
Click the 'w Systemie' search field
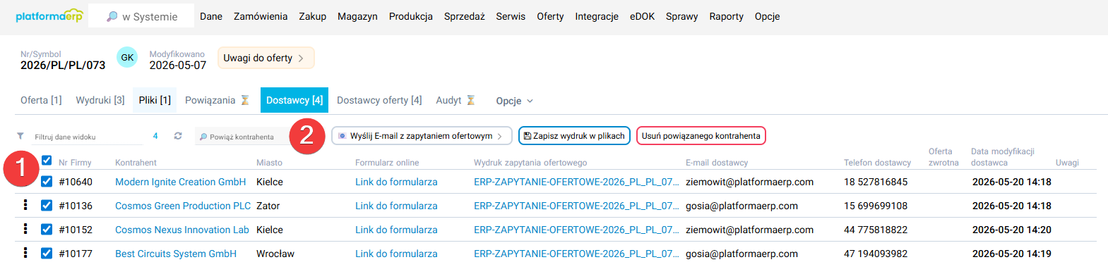(x=141, y=16)
